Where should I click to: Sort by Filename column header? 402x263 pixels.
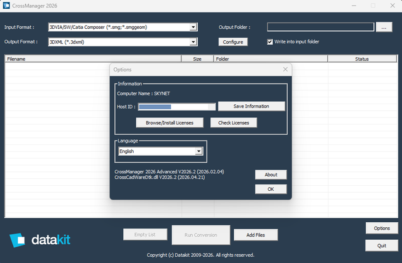click(x=93, y=59)
